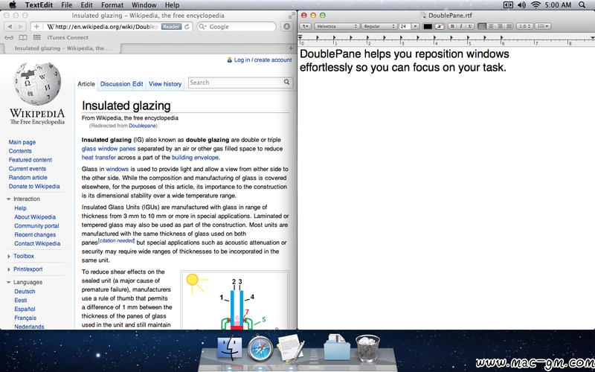Open TextEdit from the Dock
595x372 pixels.
(x=291, y=347)
